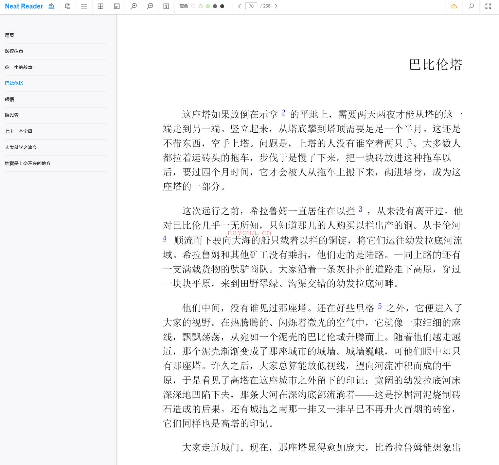Select the white color theme
Screen dimensions: 499x465
pyautogui.click(x=193, y=6)
